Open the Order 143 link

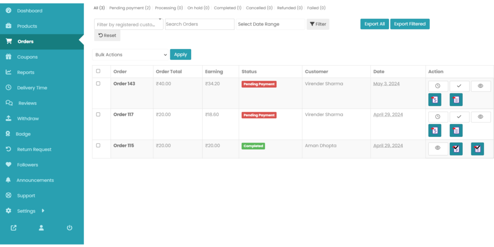pos(124,84)
